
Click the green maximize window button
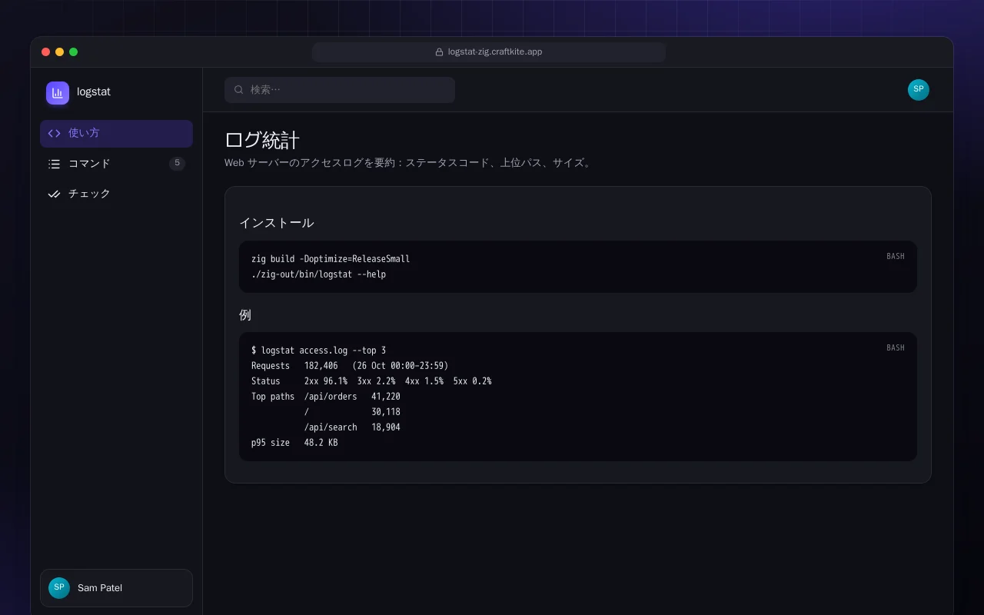pyautogui.click(x=73, y=52)
